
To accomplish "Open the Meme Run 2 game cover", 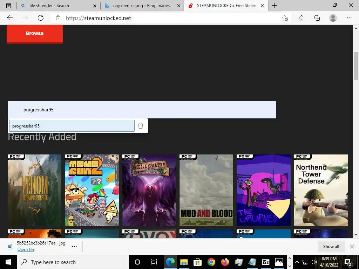I will click(92, 190).
